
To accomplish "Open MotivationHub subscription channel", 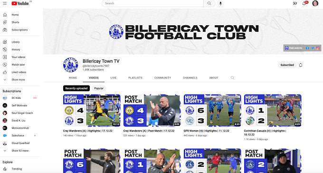I will click(x=20, y=128).
